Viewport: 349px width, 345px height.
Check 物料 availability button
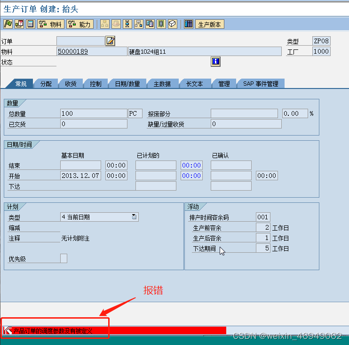click(x=51, y=24)
